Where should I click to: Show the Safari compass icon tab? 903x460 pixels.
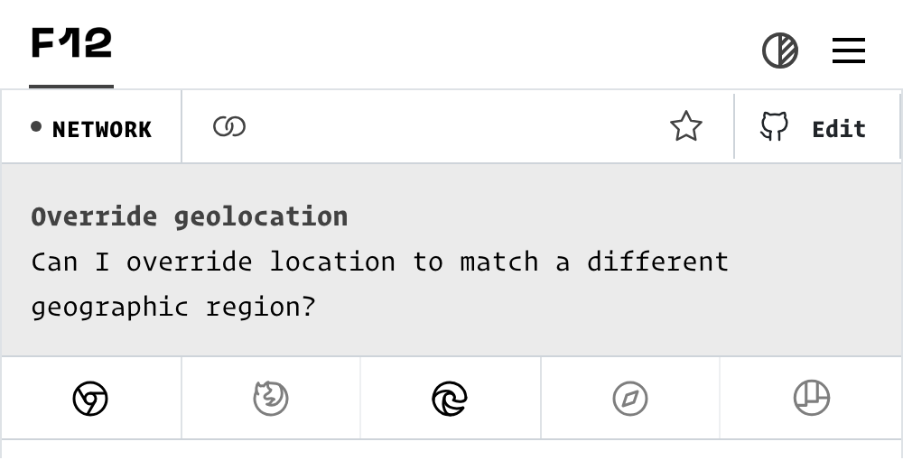click(x=630, y=398)
